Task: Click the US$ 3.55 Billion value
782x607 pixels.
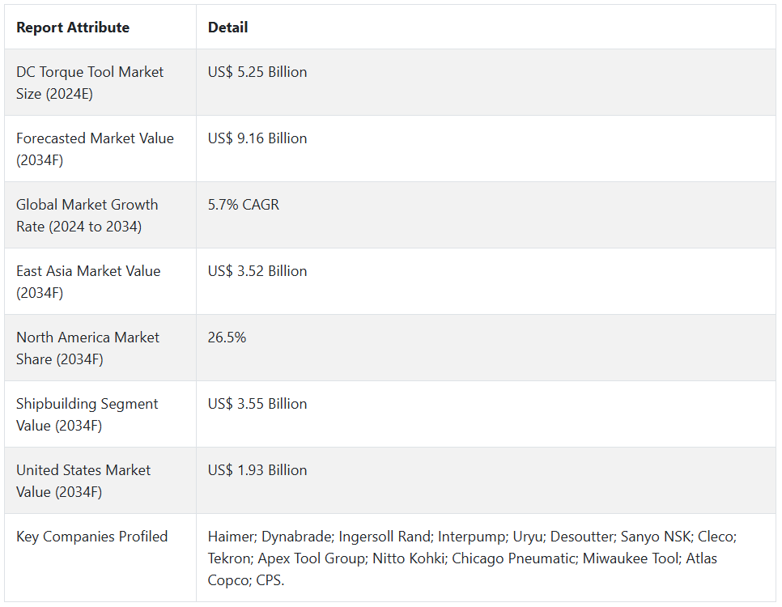Action: (257, 404)
